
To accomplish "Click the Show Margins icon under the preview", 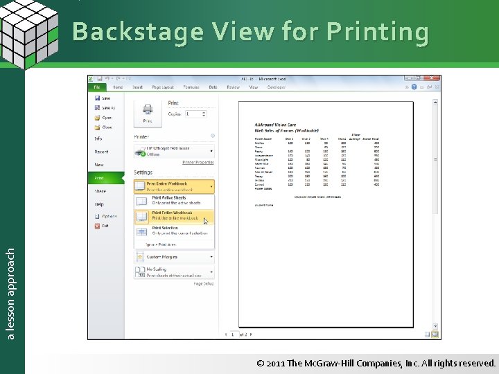I will coord(428,335).
